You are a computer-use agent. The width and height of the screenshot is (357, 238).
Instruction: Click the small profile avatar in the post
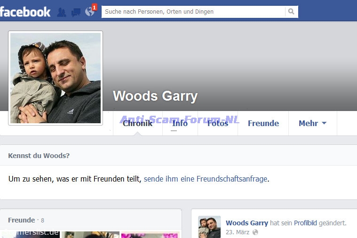pyautogui.click(x=209, y=227)
